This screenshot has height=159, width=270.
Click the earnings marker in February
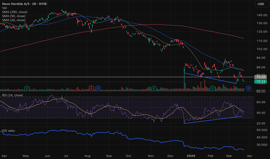pyautogui.click(x=212, y=88)
